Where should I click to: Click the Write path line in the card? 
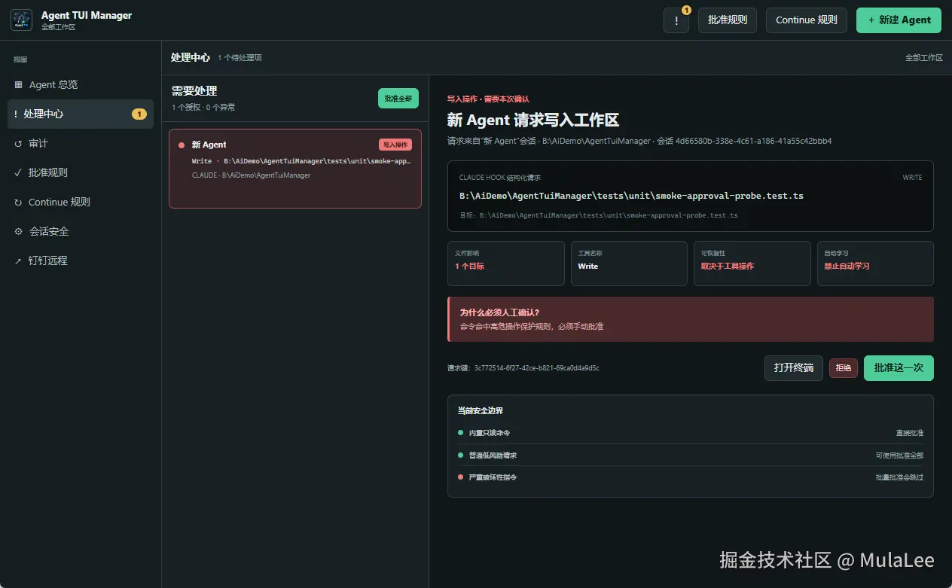click(301, 161)
